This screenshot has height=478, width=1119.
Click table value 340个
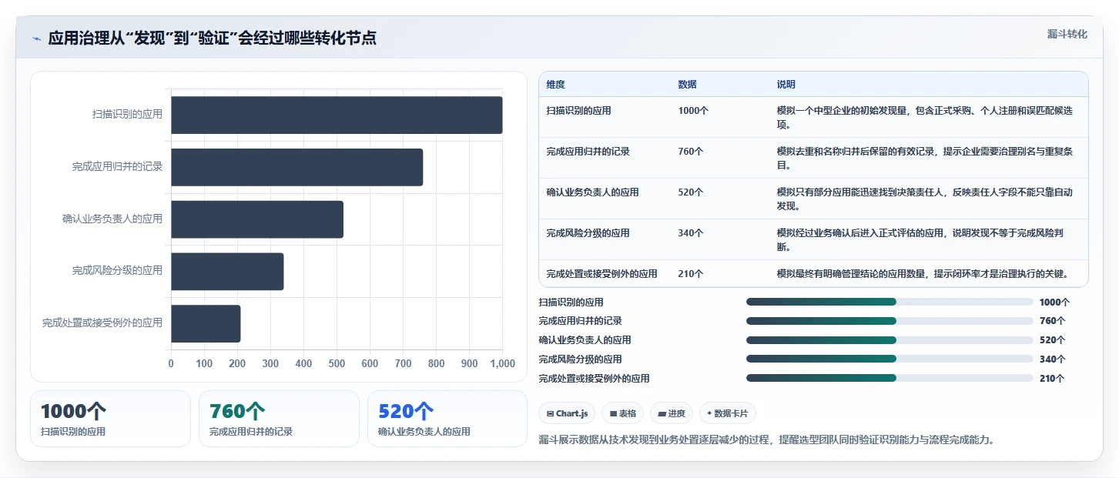(x=691, y=233)
